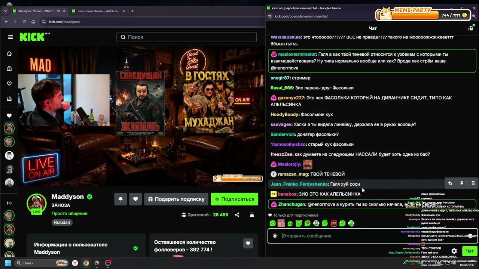Share the Maddyson stream
The image size is (479, 269).
point(237,215)
